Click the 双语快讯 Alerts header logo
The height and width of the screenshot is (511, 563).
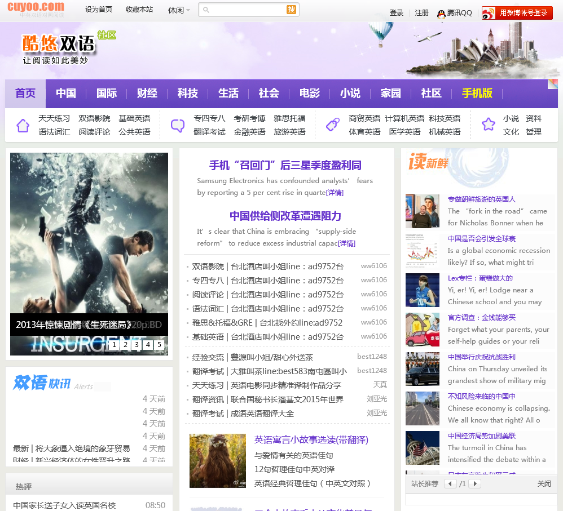click(53, 383)
